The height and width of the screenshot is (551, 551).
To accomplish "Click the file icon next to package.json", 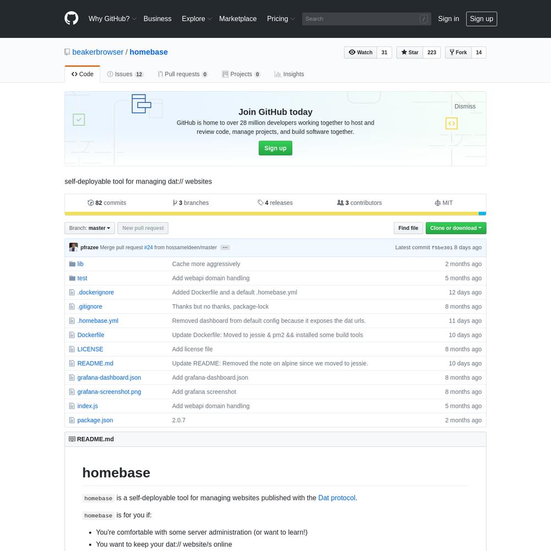I will pyautogui.click(x=72, y=420).
